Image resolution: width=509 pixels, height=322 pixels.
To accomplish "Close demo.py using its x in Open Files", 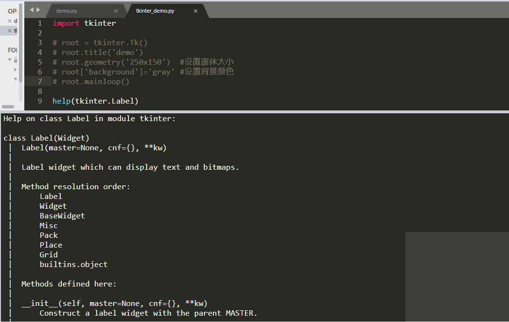I will coord(9,21).
